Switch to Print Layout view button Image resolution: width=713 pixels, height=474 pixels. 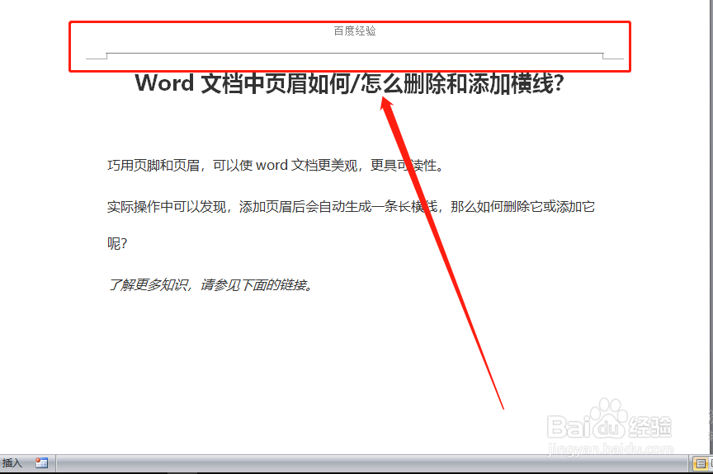(701, 463)
